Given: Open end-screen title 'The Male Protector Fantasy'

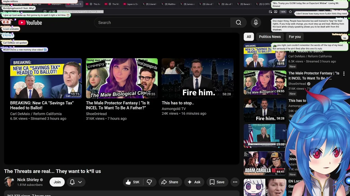Looking at the screenshot, I should 118,105.
